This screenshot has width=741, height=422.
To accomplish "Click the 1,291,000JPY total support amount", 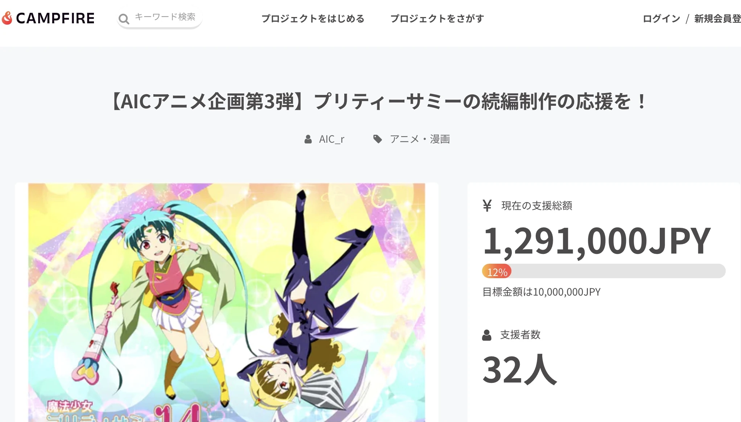I will pyautogui.click(x=597, y=241).
